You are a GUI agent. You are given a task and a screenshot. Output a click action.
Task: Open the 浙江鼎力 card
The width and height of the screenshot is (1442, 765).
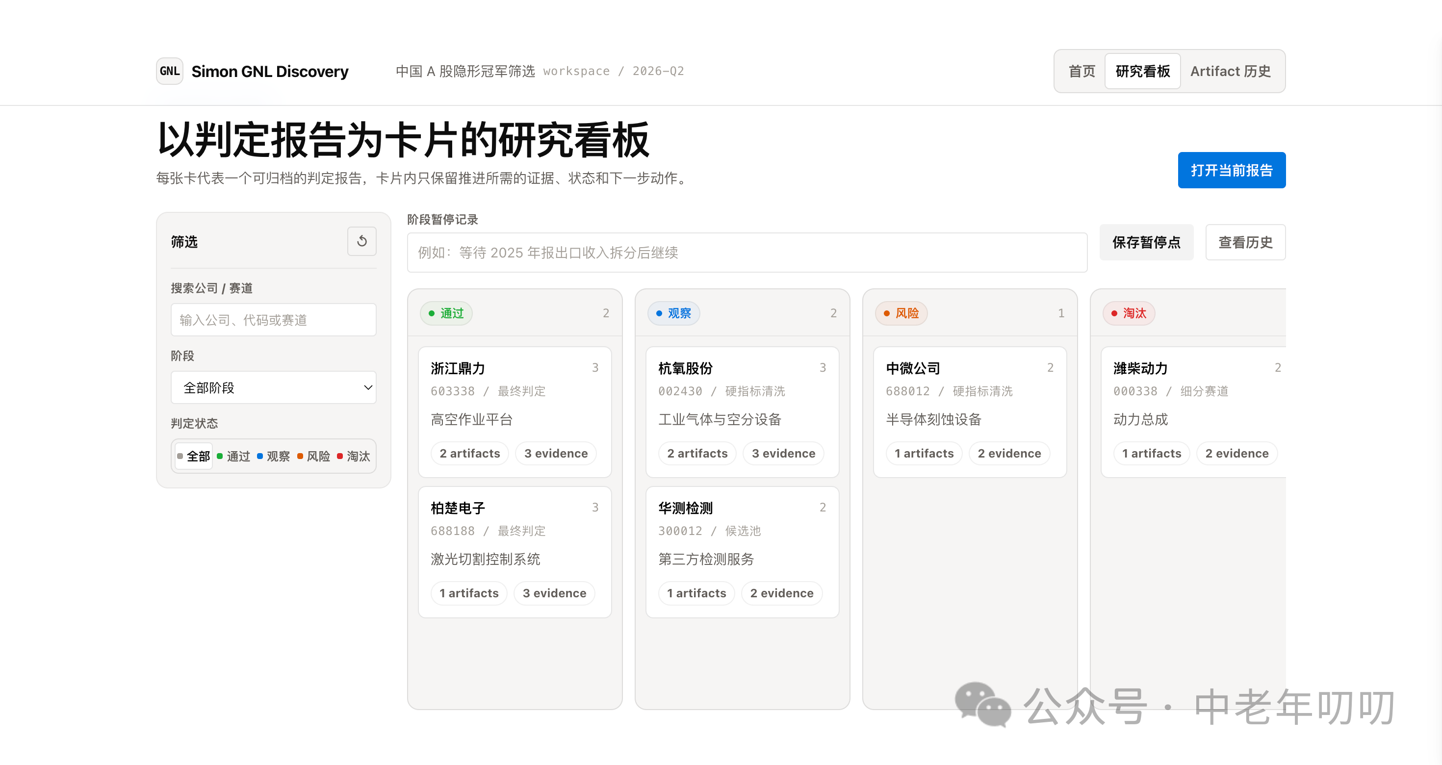click(x=515, y=412)
